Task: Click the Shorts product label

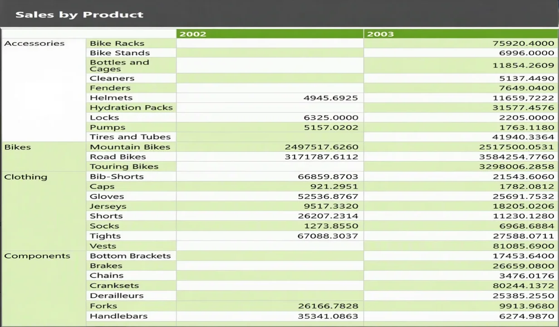Action: click(106, 216)
